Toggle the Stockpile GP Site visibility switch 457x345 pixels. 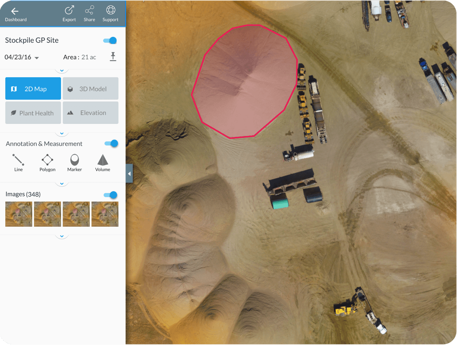[110, 40]
